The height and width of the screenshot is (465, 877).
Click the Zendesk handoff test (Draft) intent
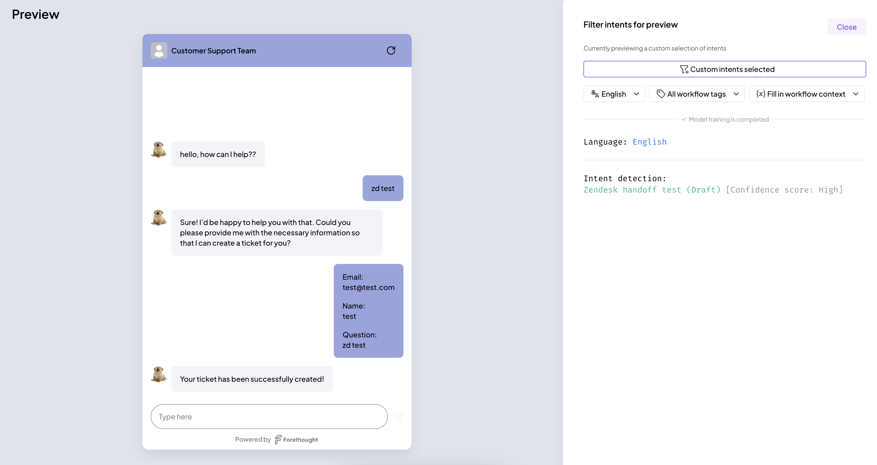tap(652, 190)
